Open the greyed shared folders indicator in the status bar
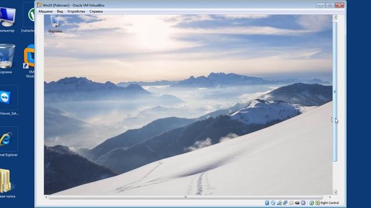This screenshot has width=371, height=208. tap(291, 203)
